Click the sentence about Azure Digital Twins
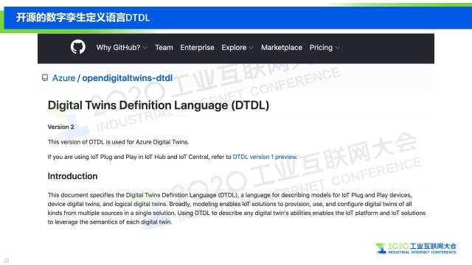The image size is (472, 265). click(x=118, y=142)
